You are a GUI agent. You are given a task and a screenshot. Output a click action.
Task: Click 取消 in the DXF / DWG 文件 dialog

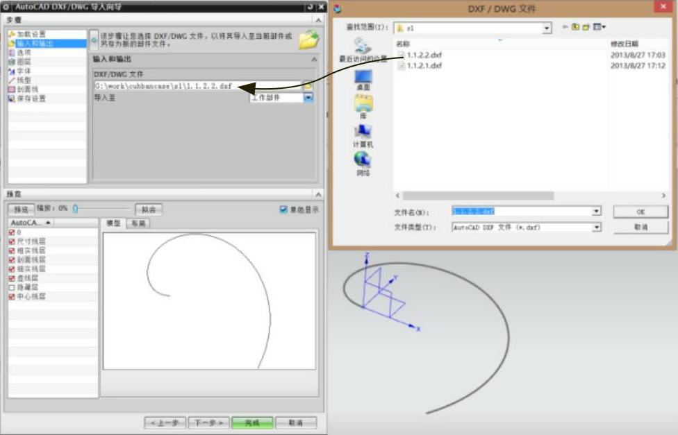tap(640, 228)
